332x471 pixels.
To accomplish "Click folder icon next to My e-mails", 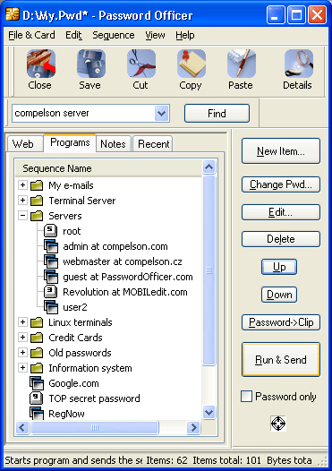I will (37, 185).
